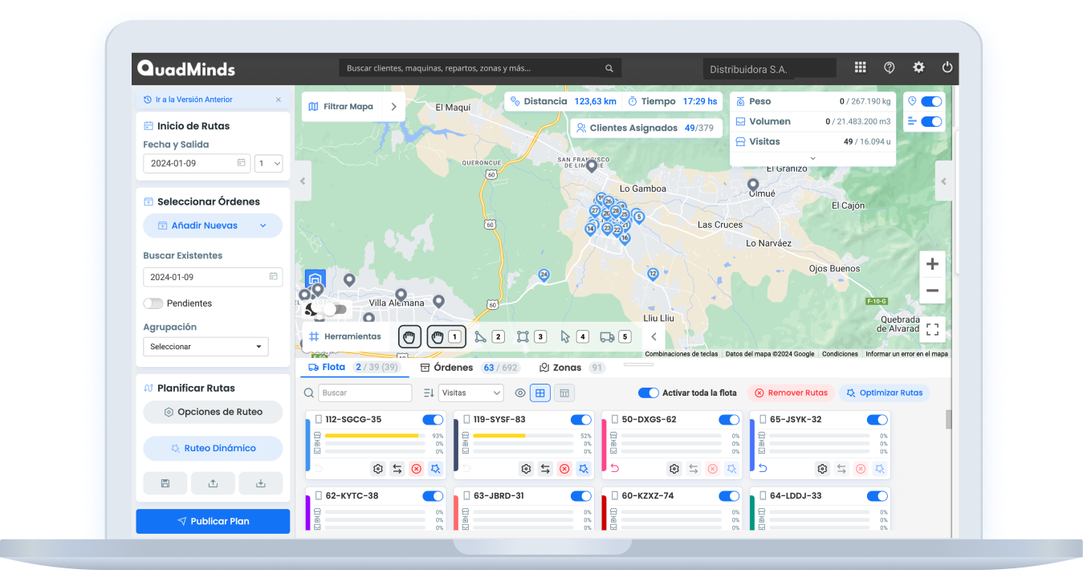Image resolution: width=1083 pixels, height=578 pixels.
Task: Switch to the Órdenes tab
Action: [x=453, y=368]
